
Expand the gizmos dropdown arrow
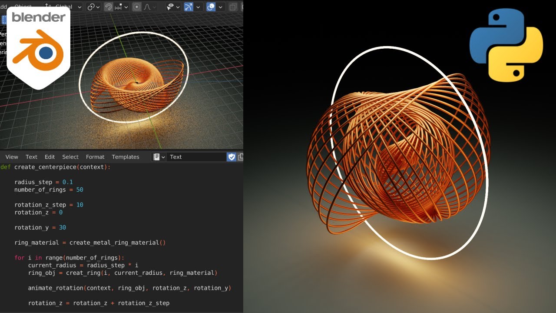click(x=198, y=7)
